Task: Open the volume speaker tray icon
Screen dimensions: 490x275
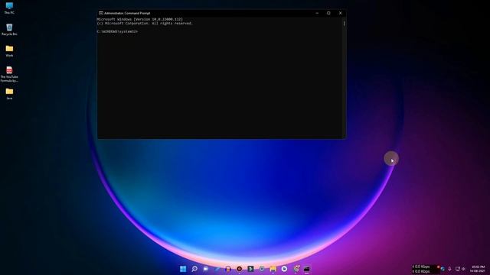Action: click(x=463, y=269)
